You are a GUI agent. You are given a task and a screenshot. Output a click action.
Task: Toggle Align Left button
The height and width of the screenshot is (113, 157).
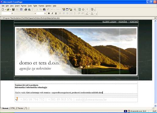click(x=60, y=13)
